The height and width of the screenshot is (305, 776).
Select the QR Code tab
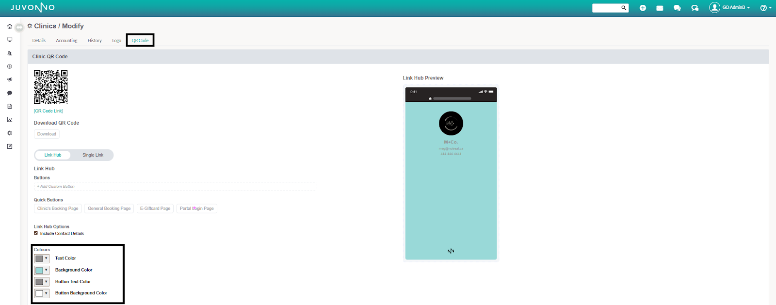click(140, 41)
